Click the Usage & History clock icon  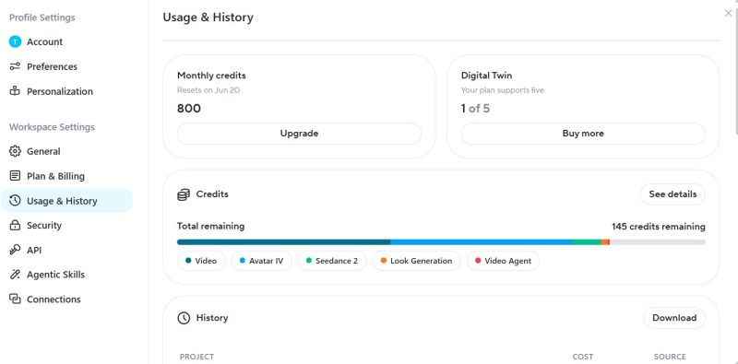pos(15,201)
